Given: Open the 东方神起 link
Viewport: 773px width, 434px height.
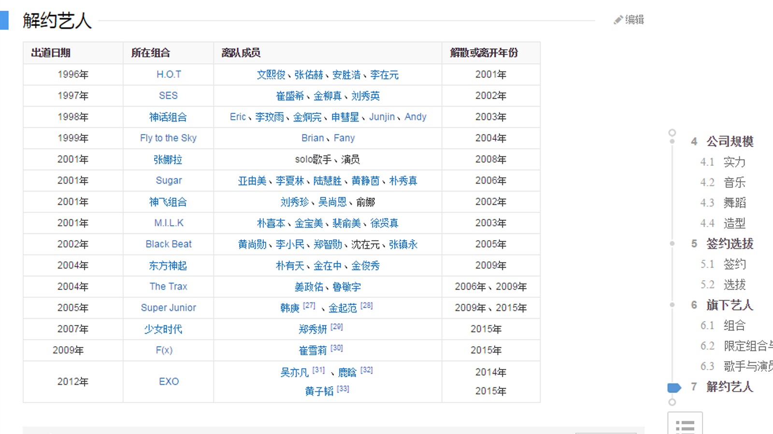Looking at the screenshot, I should pos(168,266).
